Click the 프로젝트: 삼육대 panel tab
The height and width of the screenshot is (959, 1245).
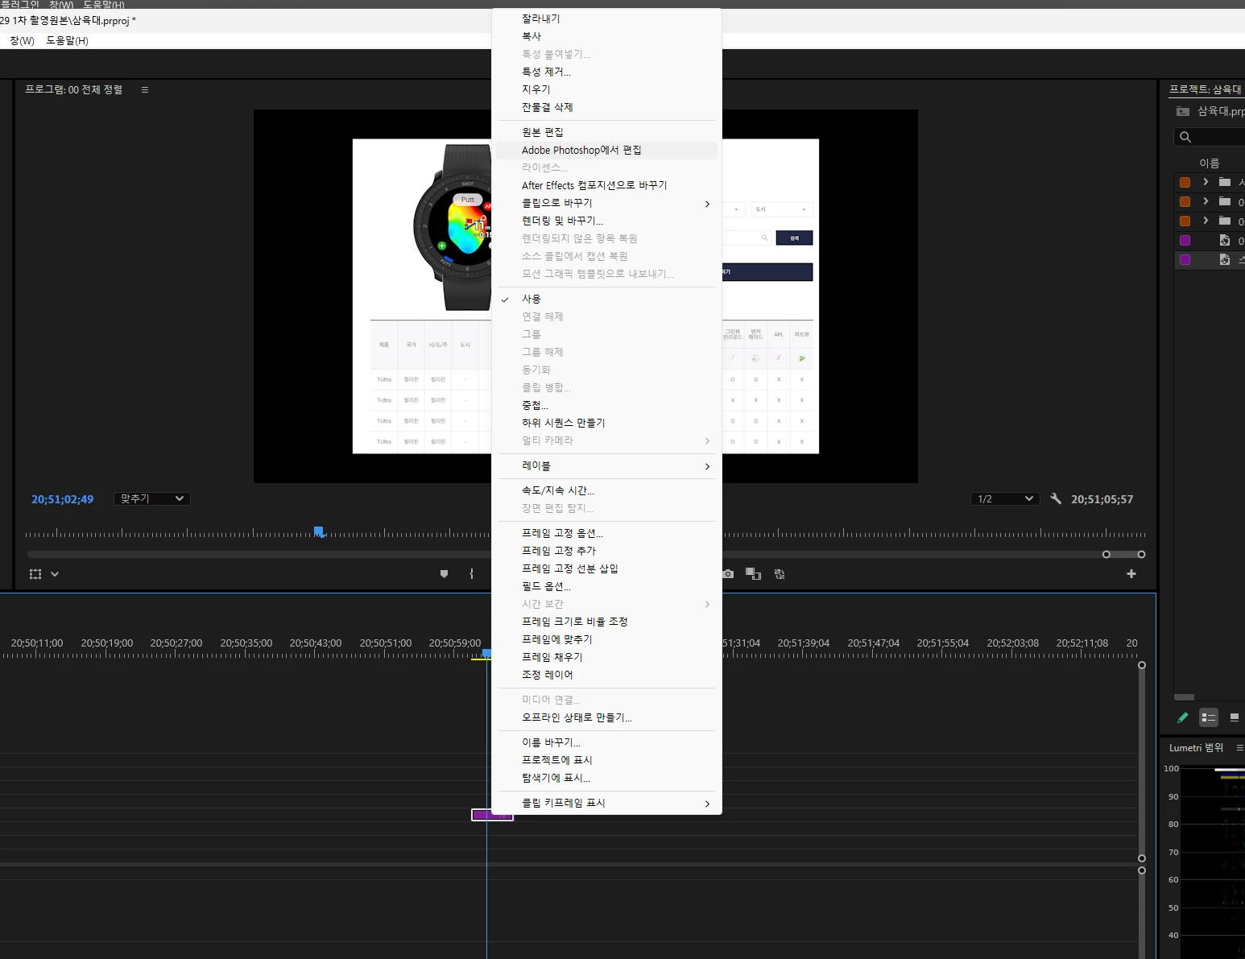pyautogui.click(x=1205, y=89)
